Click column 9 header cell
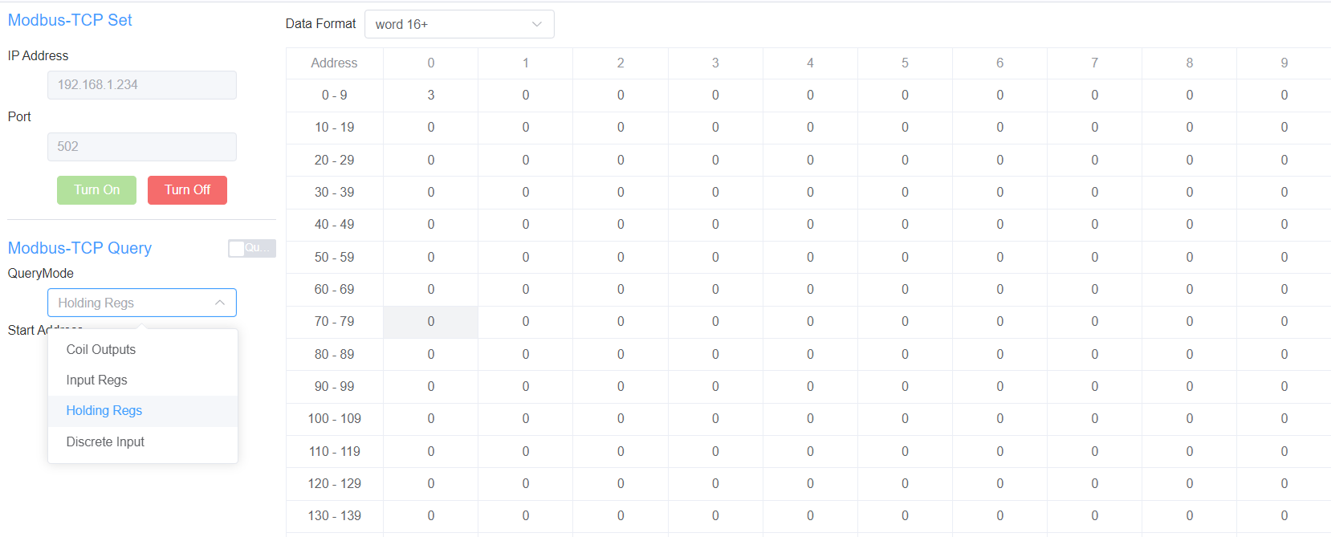Image resolution: width=1331 pixels, height=537 pixels. point(1284,63)
